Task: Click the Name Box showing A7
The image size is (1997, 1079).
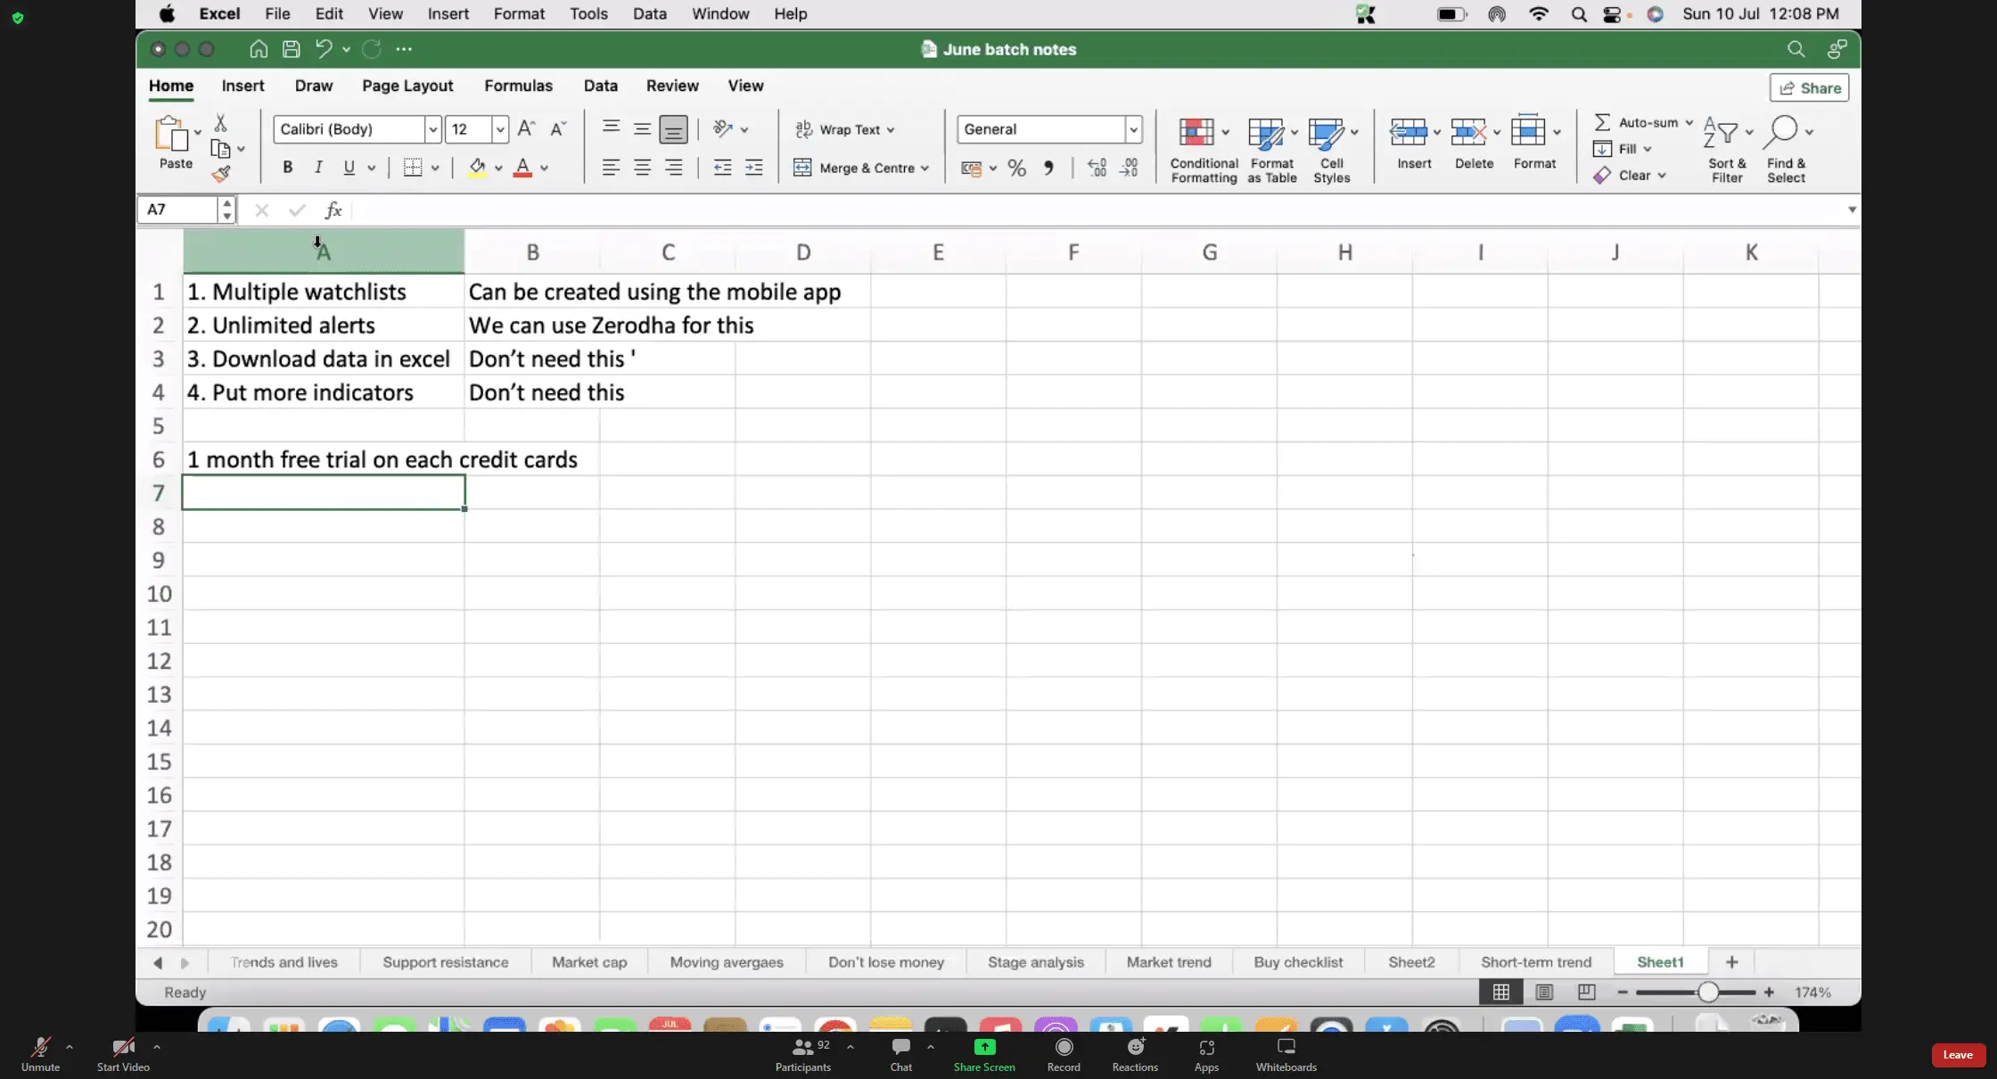Action: (178, 210)
